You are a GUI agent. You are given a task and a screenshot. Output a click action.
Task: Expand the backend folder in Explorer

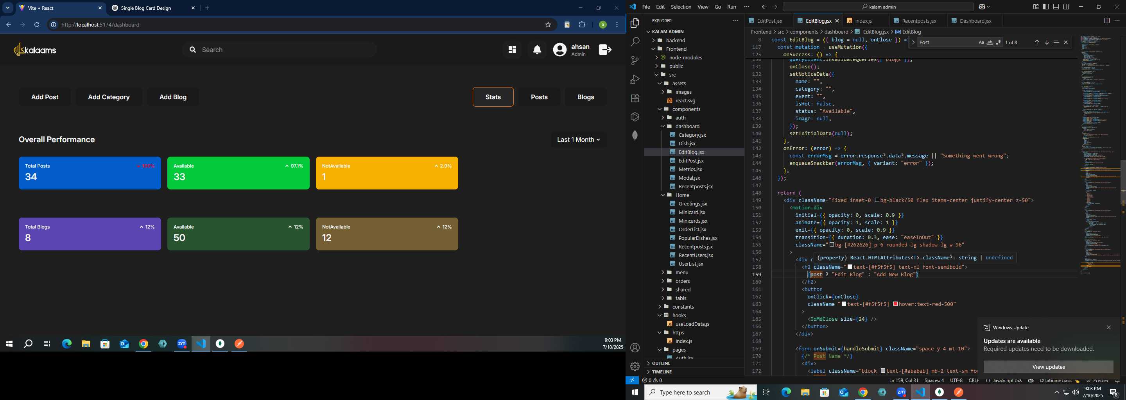pos(654,40)
